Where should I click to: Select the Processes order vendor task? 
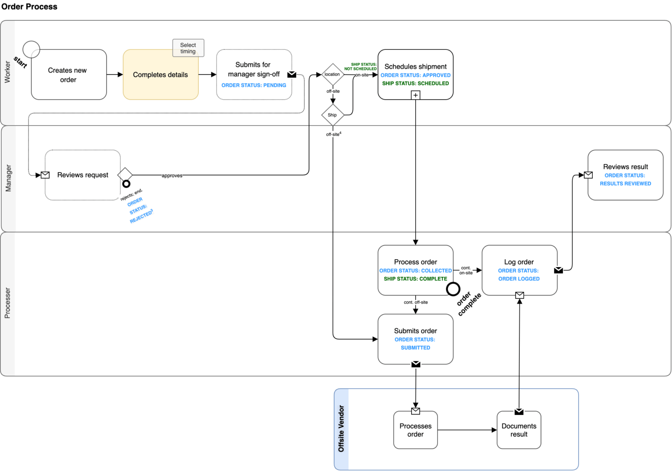pyautogui.click(x=415, y=430)
